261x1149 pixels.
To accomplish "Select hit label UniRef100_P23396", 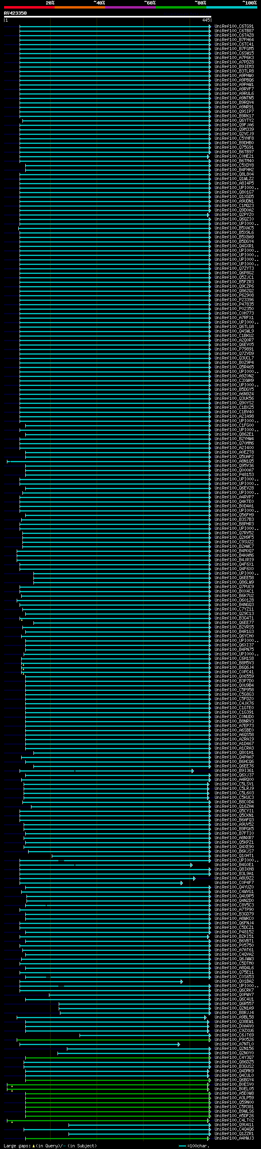I will [x=234, y=300].
